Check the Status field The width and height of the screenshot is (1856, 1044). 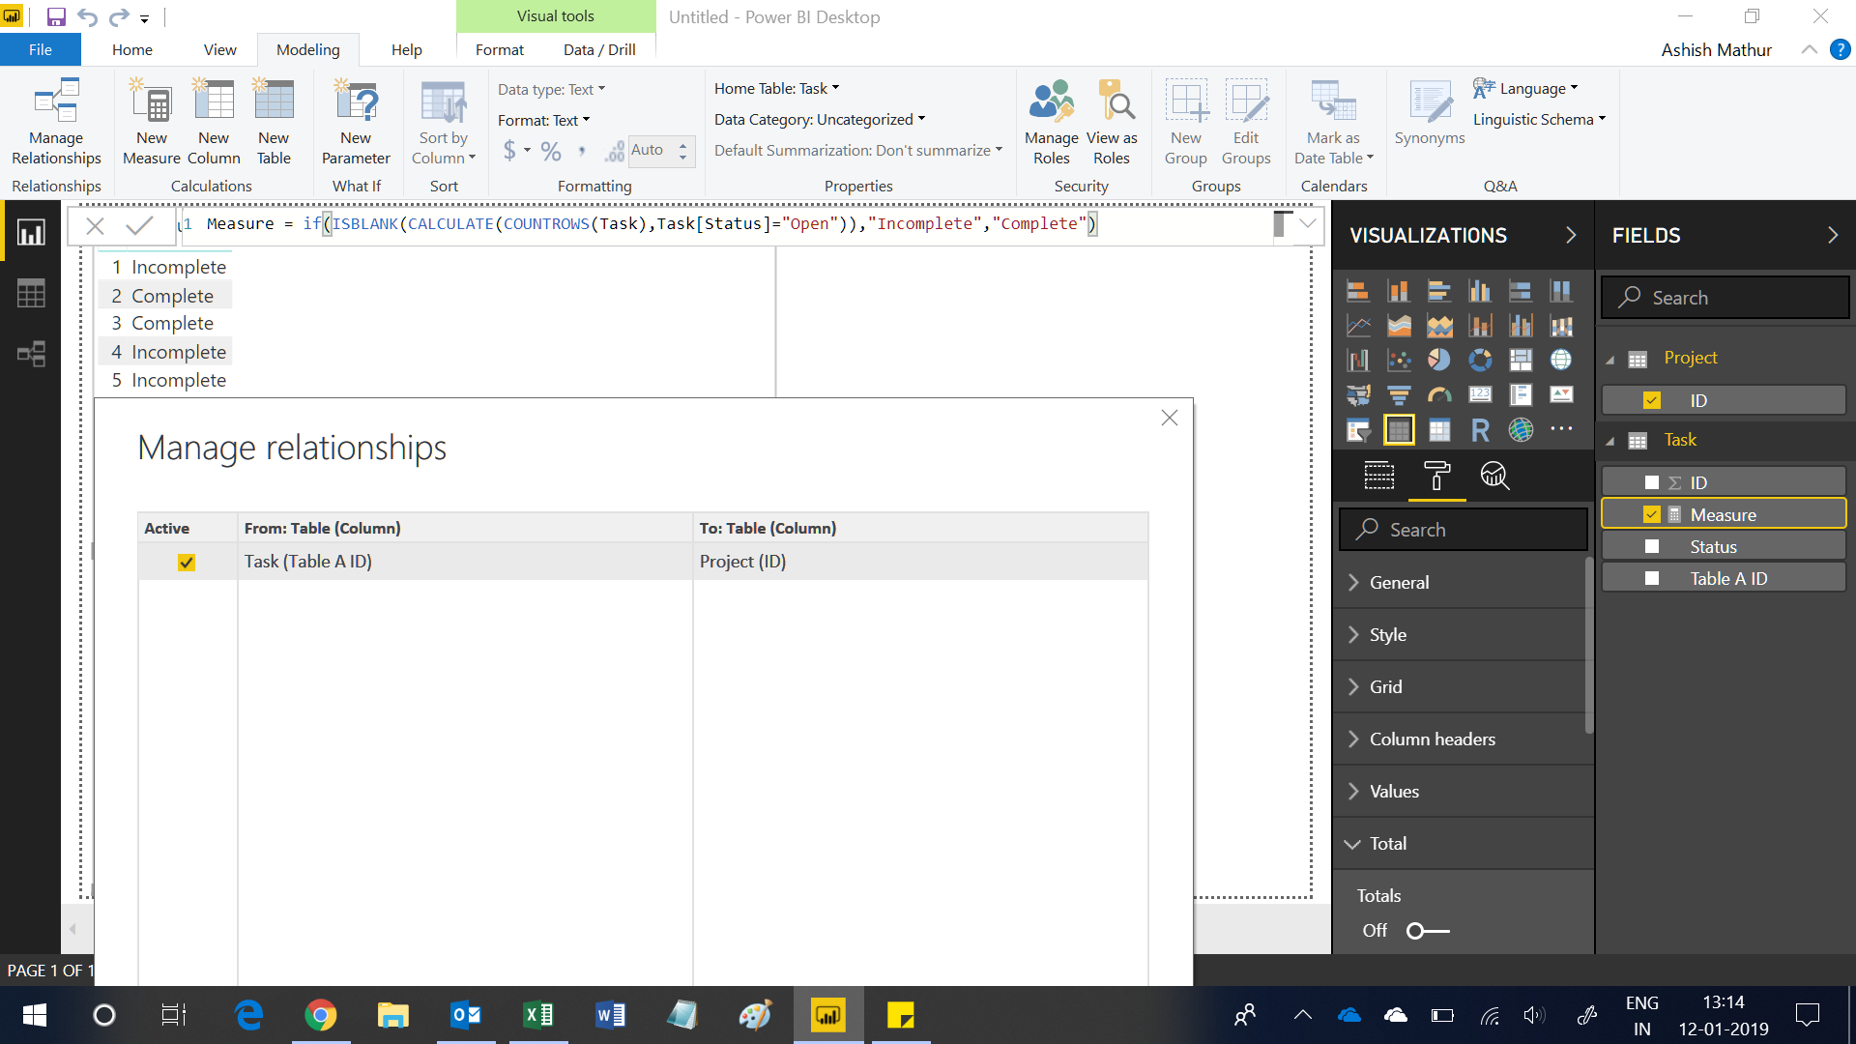[x=1652, y=546]
